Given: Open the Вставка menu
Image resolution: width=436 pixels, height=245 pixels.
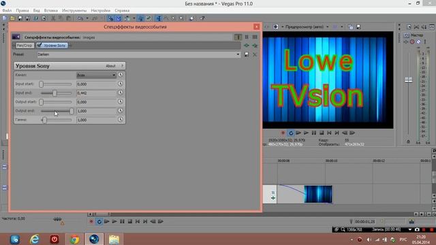Looking at the screenshot, I should (51, 11).
